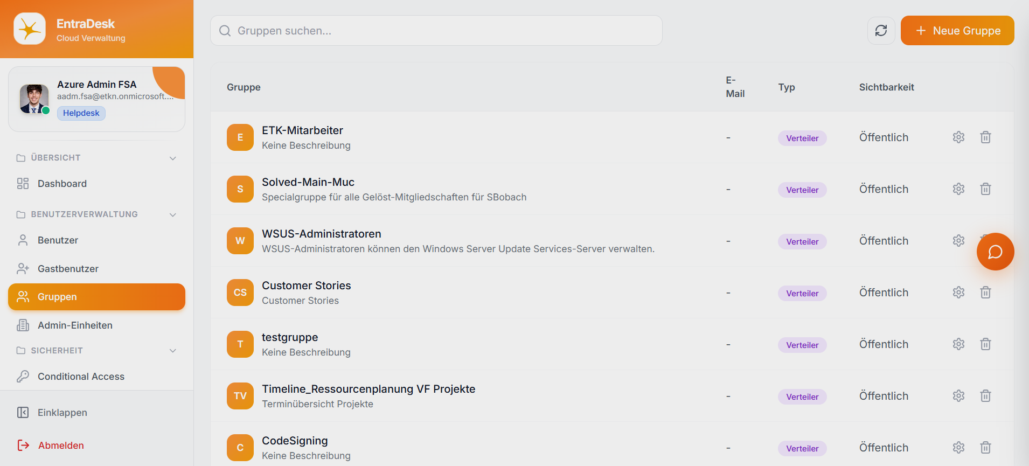Delete the Timeline_Ressourcenplanung VF Projekte group
This screenshot has width=1029, height=466.
pos(985,396)
